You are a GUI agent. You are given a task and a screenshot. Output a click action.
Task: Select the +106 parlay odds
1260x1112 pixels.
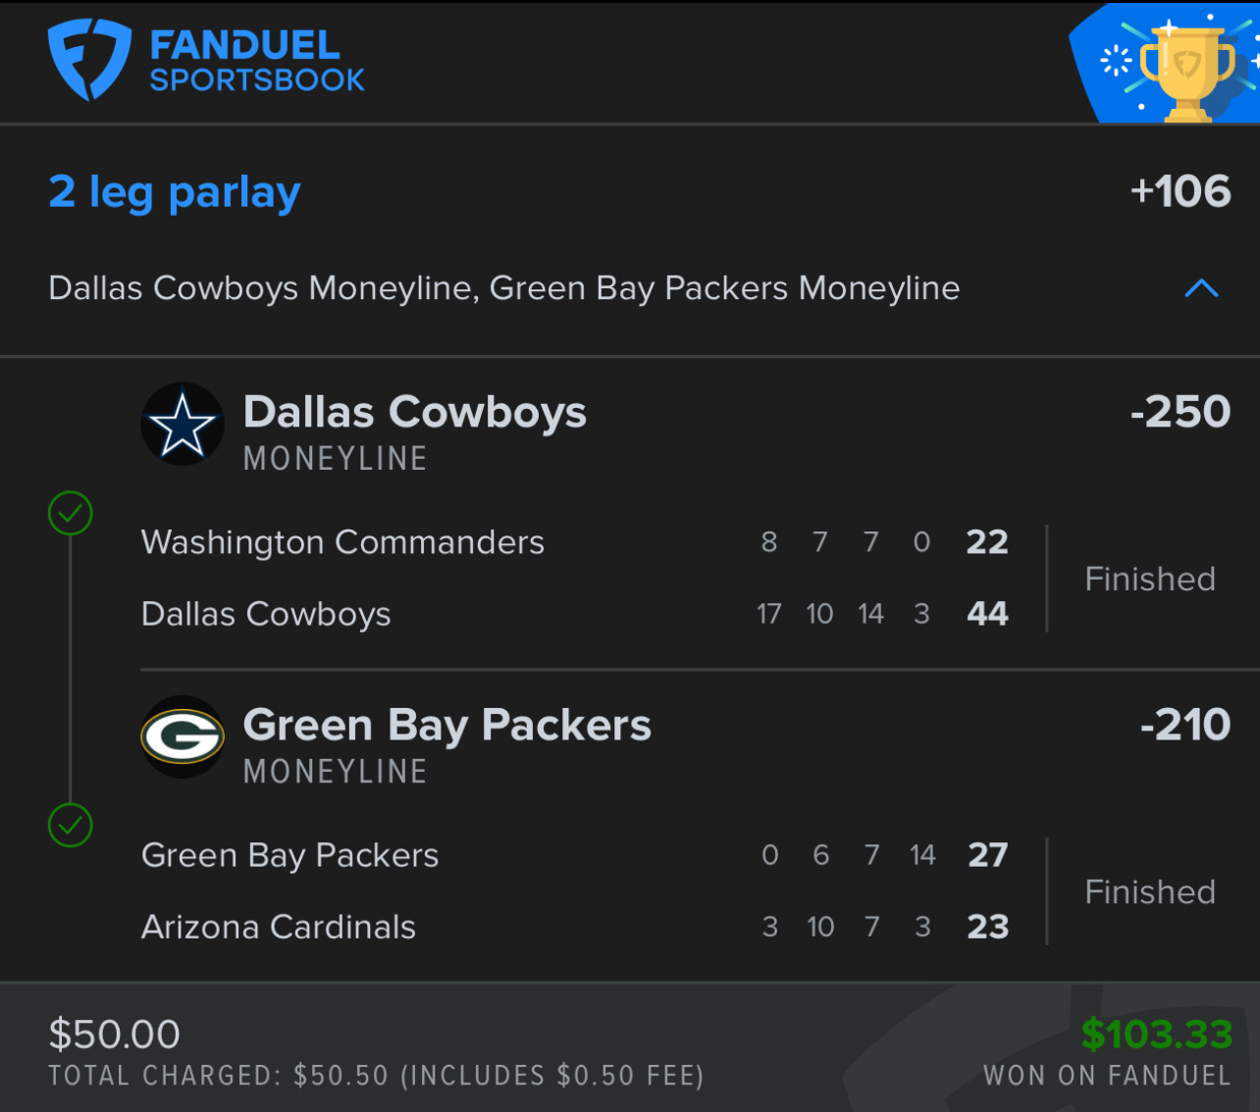1181,192
